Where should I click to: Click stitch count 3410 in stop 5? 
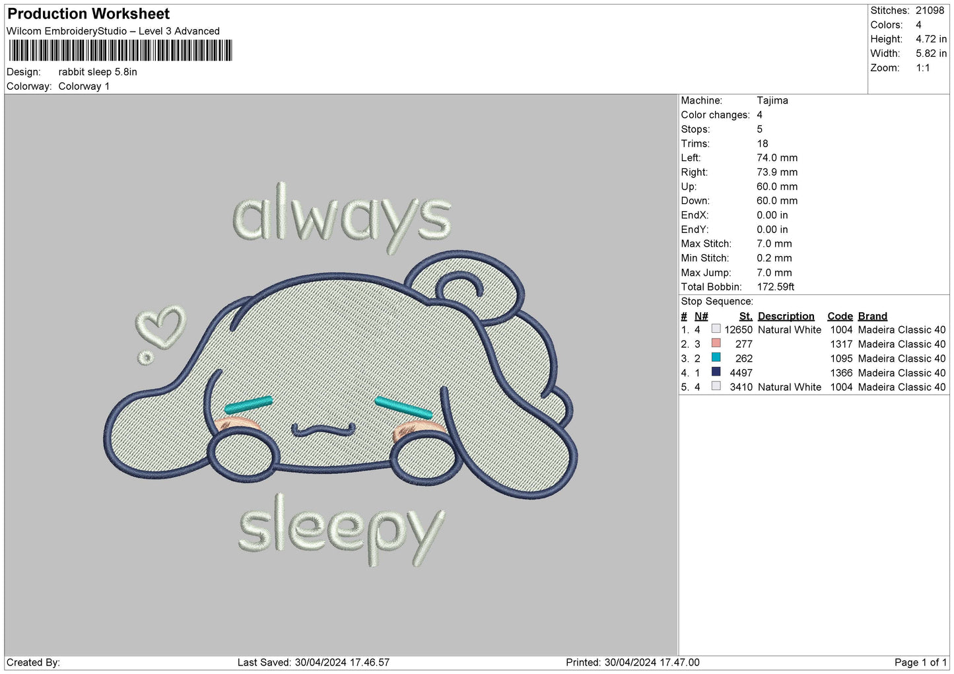click(741, 388)
